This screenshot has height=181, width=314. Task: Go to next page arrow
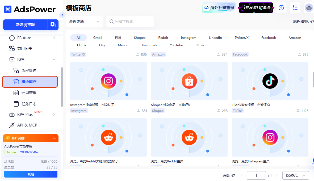click(x=277, y=176)
